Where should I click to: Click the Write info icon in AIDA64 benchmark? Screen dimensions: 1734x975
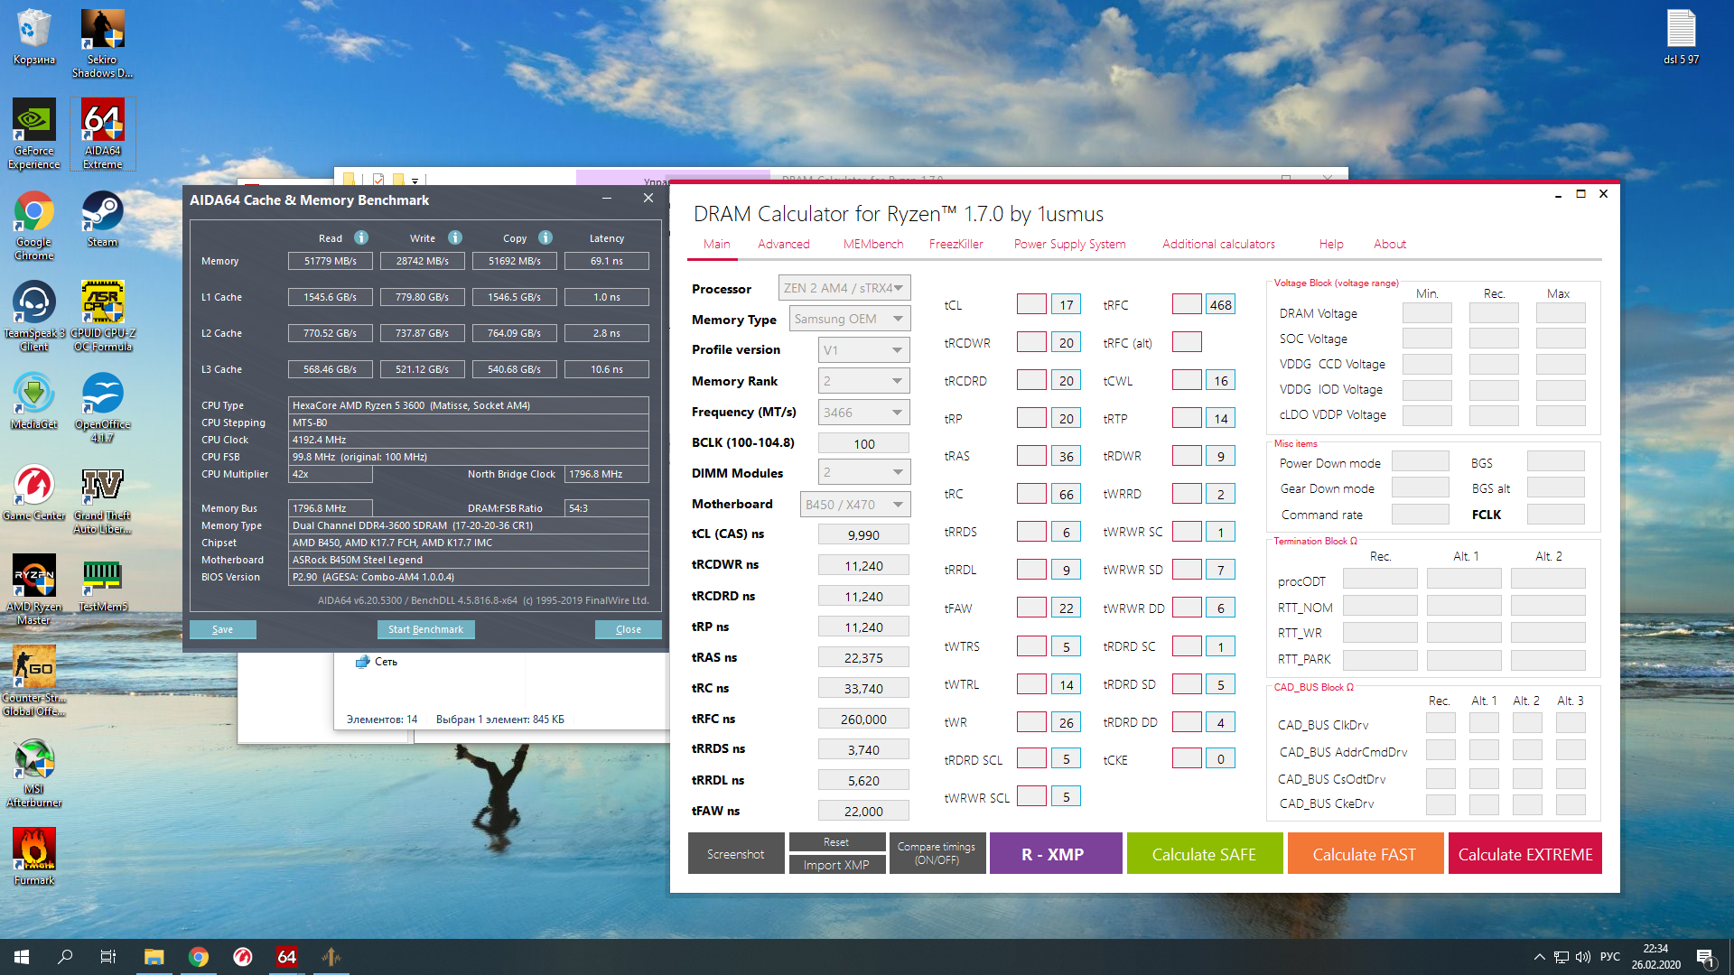click(x=455, y=237)
